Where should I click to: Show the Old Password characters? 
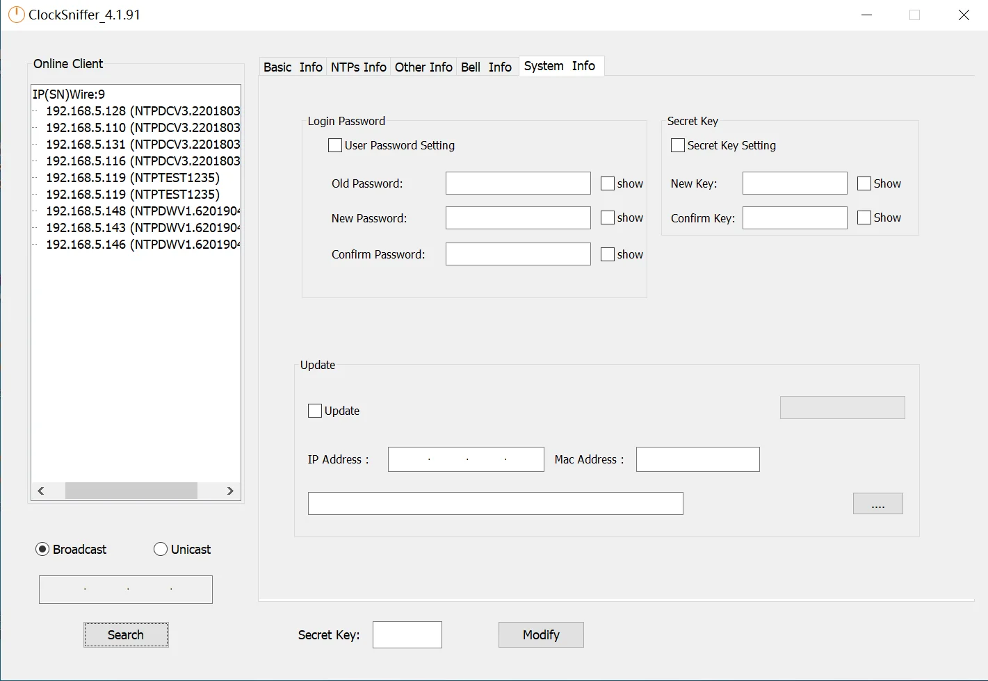pyautogui.click(x=608, y=183)
